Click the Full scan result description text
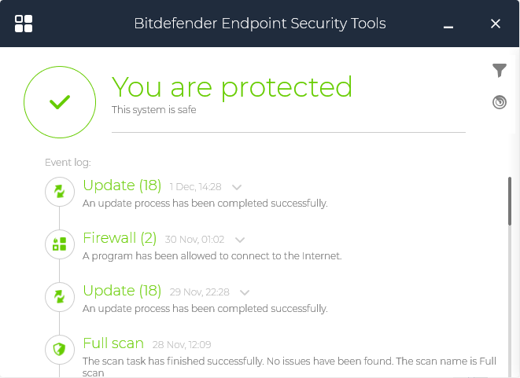 pos(287,361)
